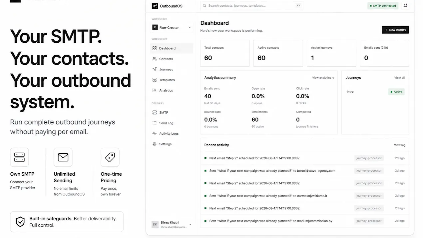Click the Enrollments 60 value
Screen dimensions: 423x238
click(255, 120)
